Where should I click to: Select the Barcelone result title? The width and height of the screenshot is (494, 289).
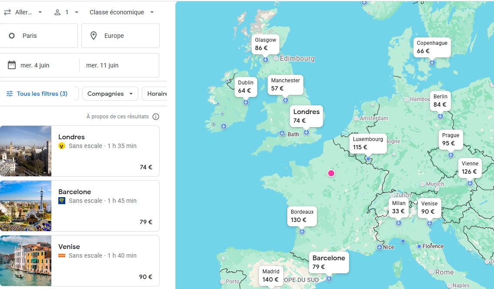(x=75, y=192)
